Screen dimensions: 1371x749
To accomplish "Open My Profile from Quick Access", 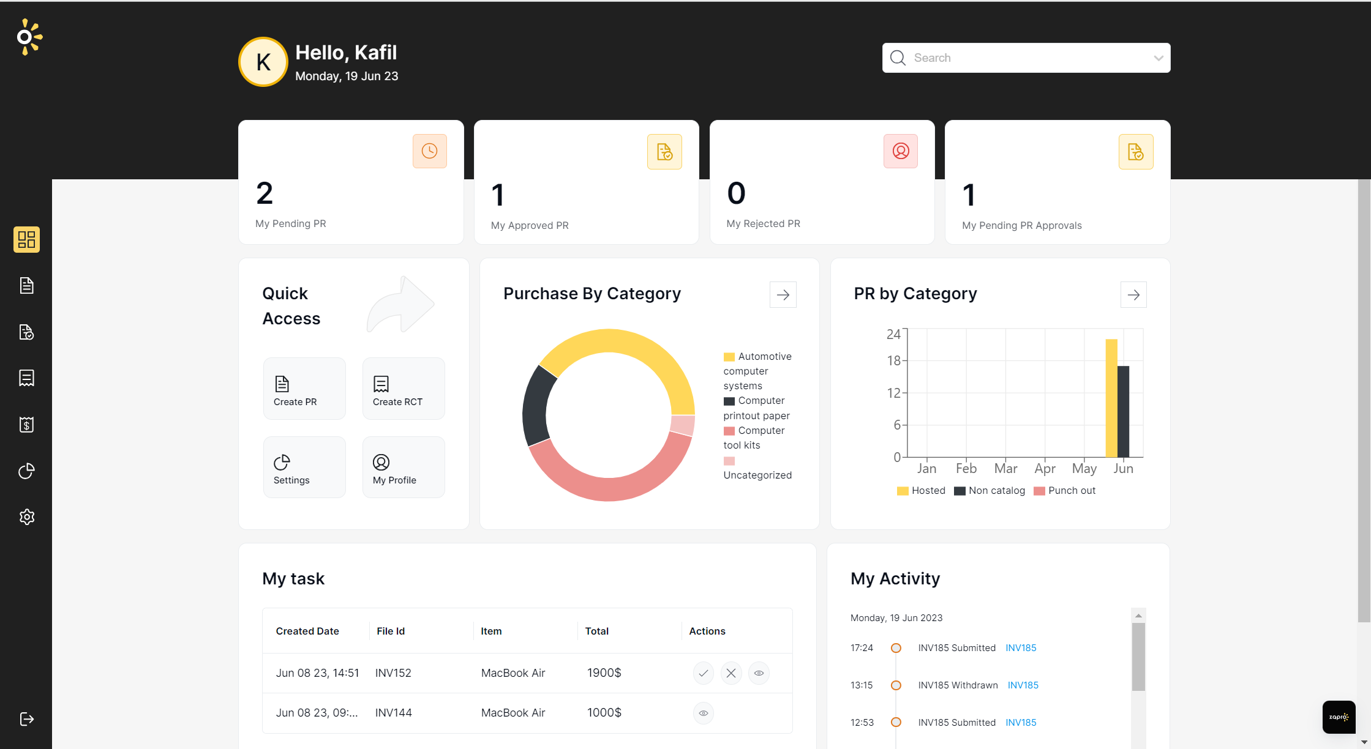I will pos(403,467).
